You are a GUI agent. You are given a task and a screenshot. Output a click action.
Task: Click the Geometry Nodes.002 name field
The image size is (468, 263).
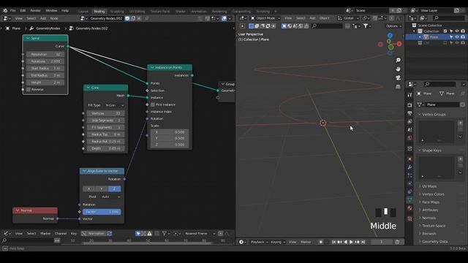tap(106, 18)
